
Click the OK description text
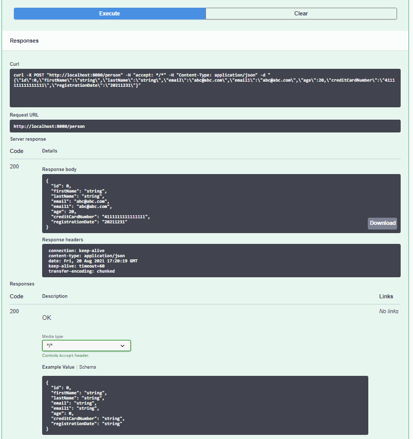[x=47, y=318]
